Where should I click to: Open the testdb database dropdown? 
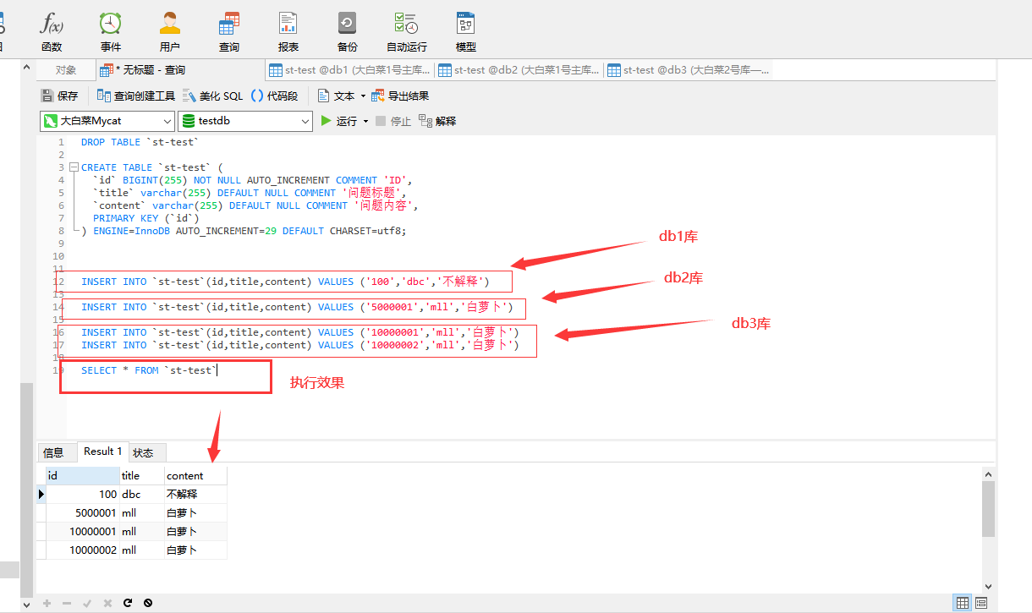pos(246,121)
